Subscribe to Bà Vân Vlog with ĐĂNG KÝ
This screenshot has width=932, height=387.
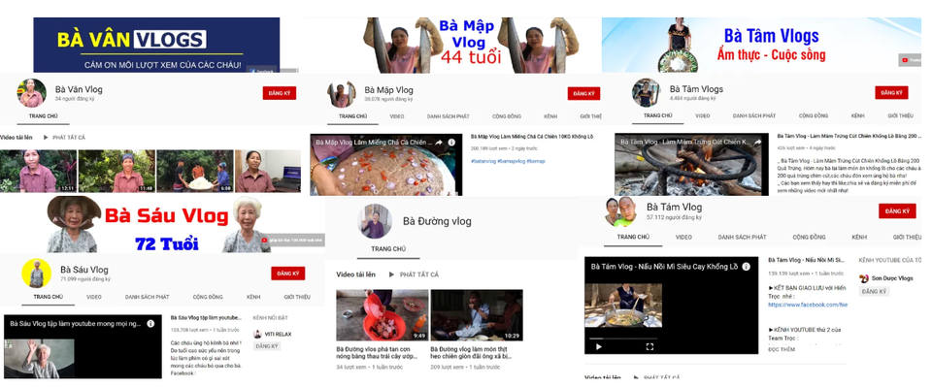pos(280,93)
